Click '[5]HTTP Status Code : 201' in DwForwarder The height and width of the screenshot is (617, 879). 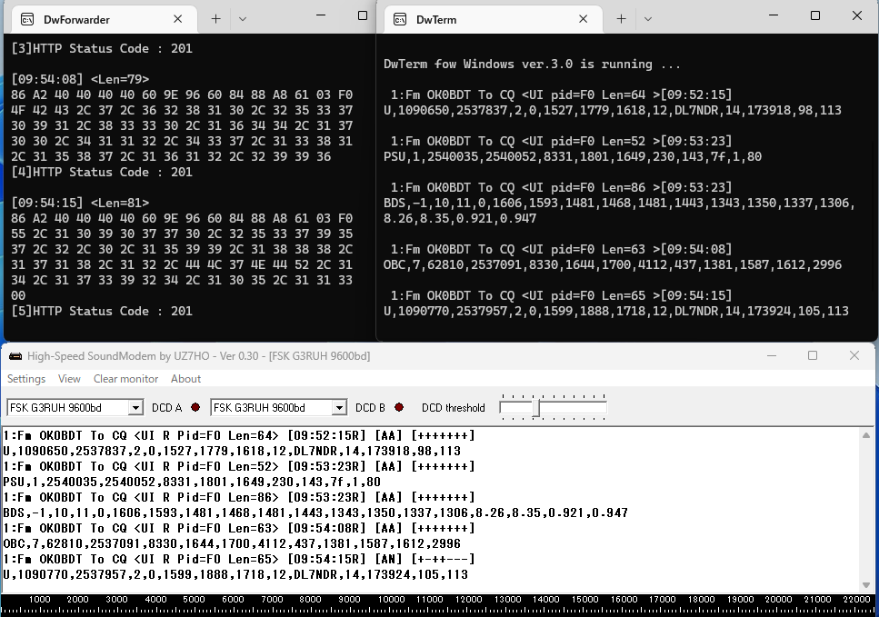(x=102, y=311)
